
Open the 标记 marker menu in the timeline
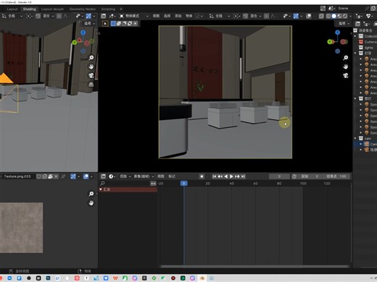[172, 176]
